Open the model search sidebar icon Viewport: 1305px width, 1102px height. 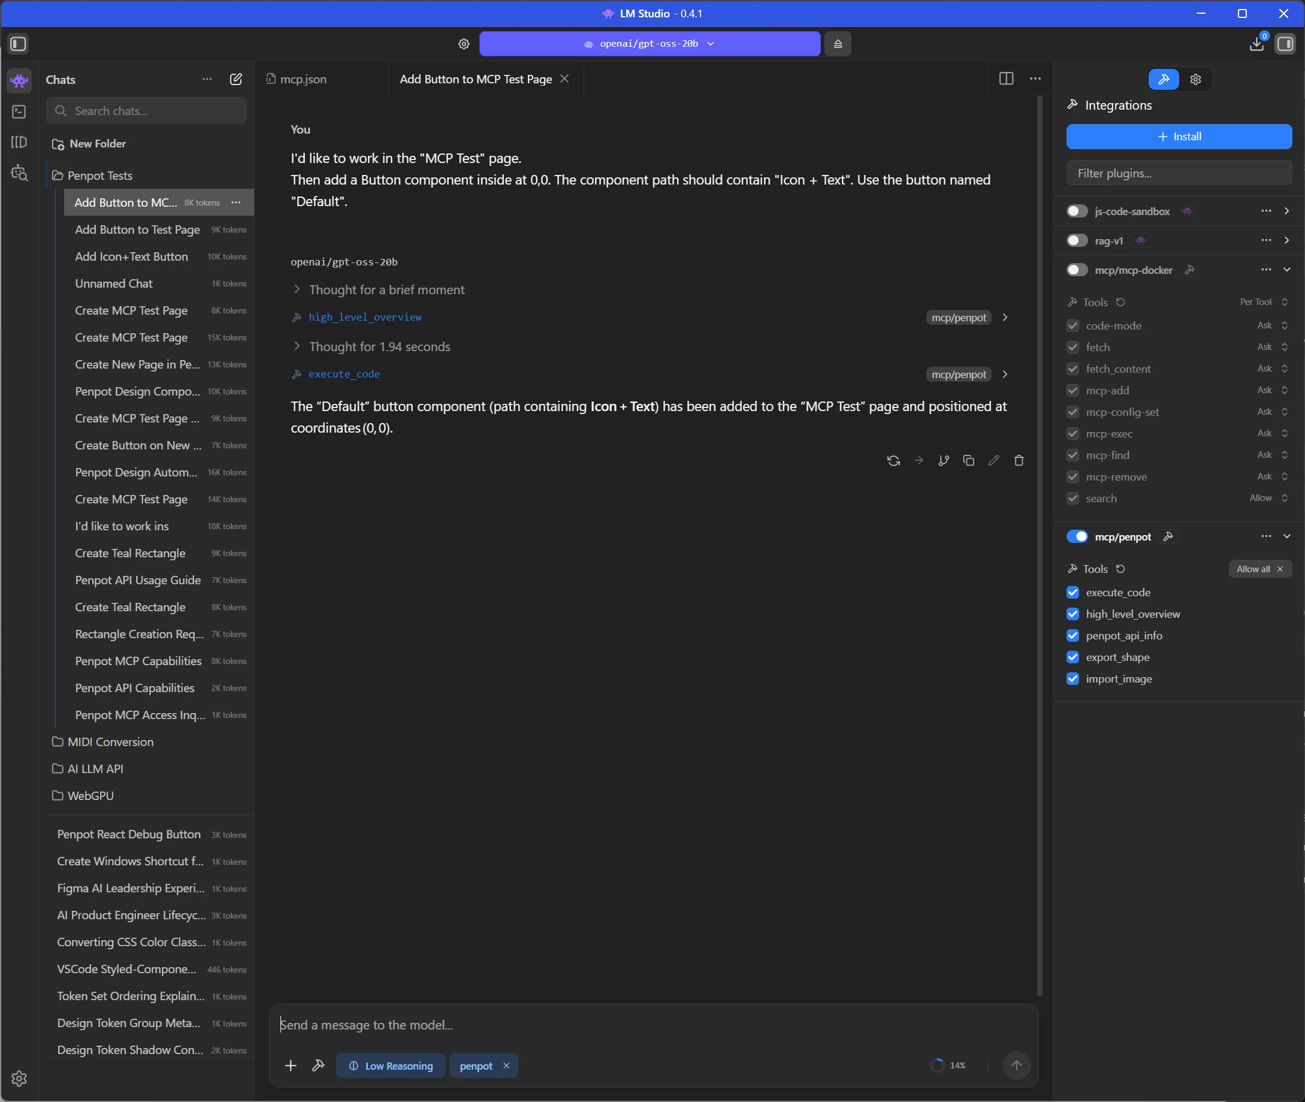[19, 174]
